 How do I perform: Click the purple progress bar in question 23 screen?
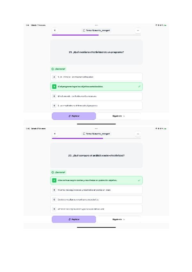tap(77, 139)
